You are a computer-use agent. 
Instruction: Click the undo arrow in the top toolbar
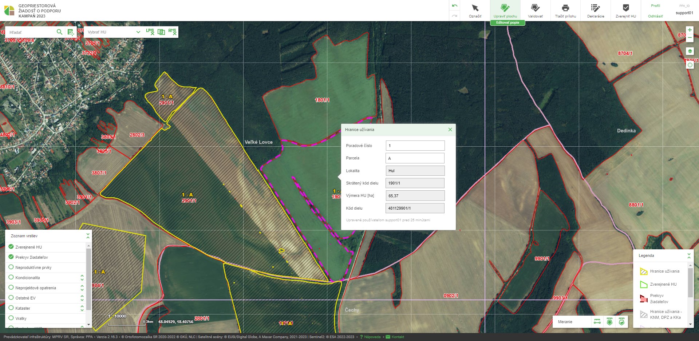coord(454,5)
